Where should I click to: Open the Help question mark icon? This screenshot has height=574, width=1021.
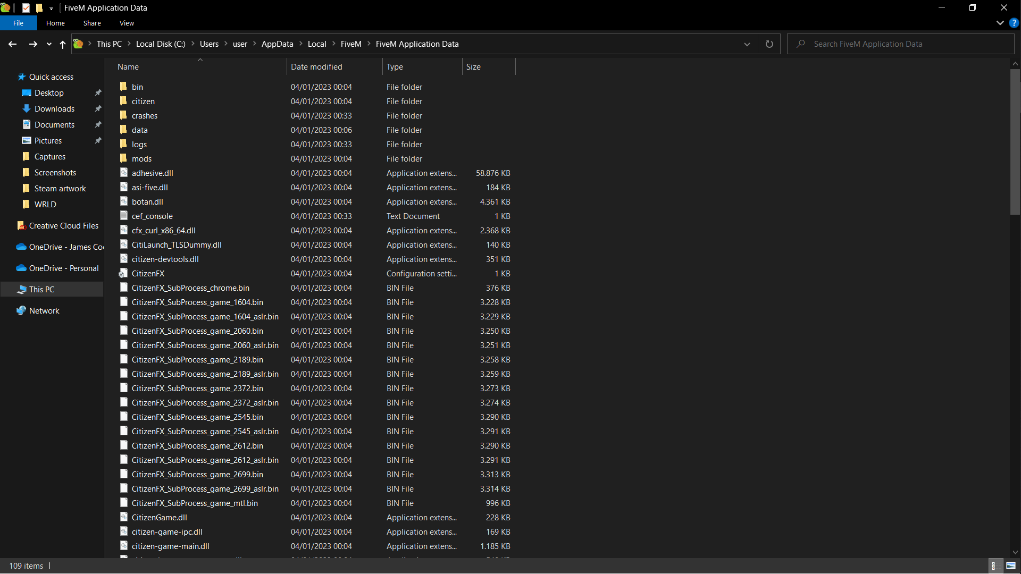(1014, 23)
